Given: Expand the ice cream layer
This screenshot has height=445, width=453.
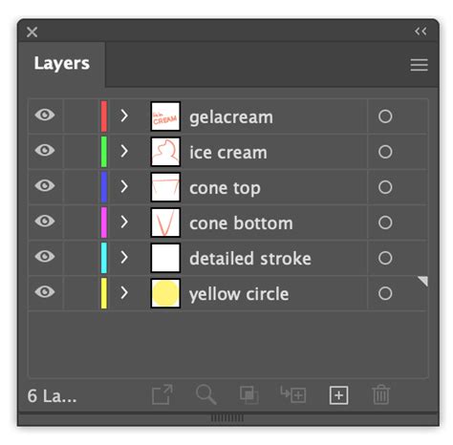Looking at the screenshot, I should [x=124, y=151].
